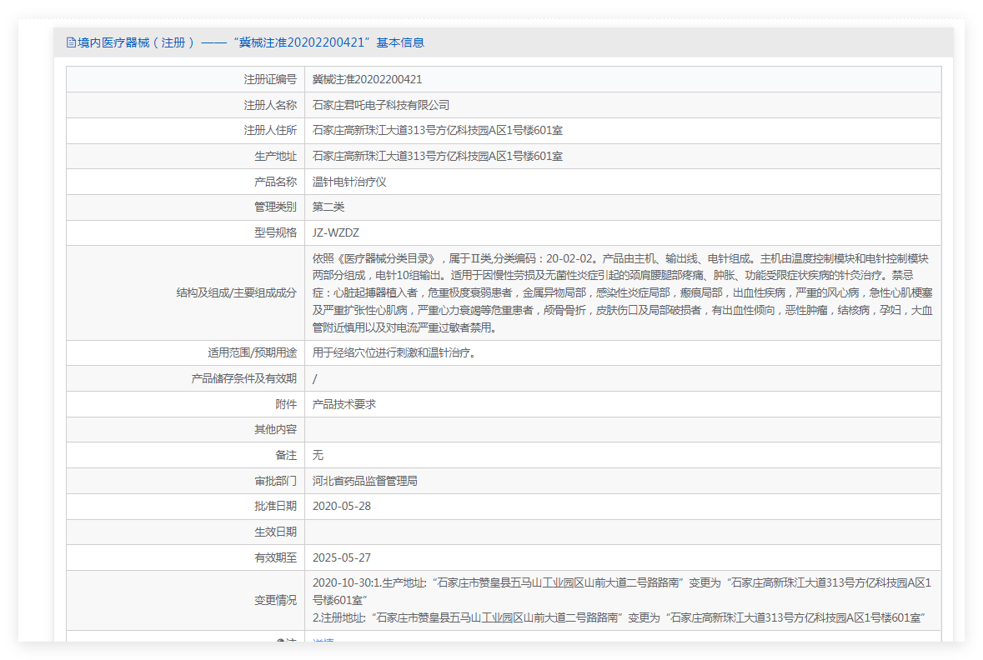The image size is (983, 660).
Task: Click the 管理类别 label cell
Action: tap(186, 207)
